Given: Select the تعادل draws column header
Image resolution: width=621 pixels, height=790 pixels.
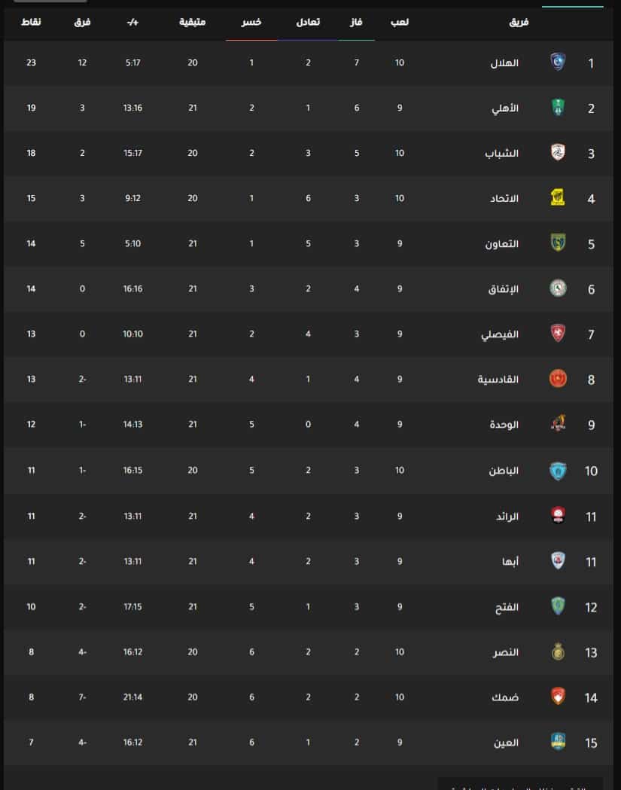Looking at the screenshot, I should click(x=308, y=22).
